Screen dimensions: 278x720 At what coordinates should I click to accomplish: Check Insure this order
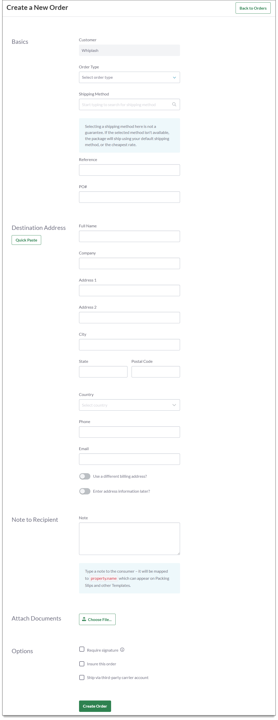pyautogui.click(x=82, y=664)
